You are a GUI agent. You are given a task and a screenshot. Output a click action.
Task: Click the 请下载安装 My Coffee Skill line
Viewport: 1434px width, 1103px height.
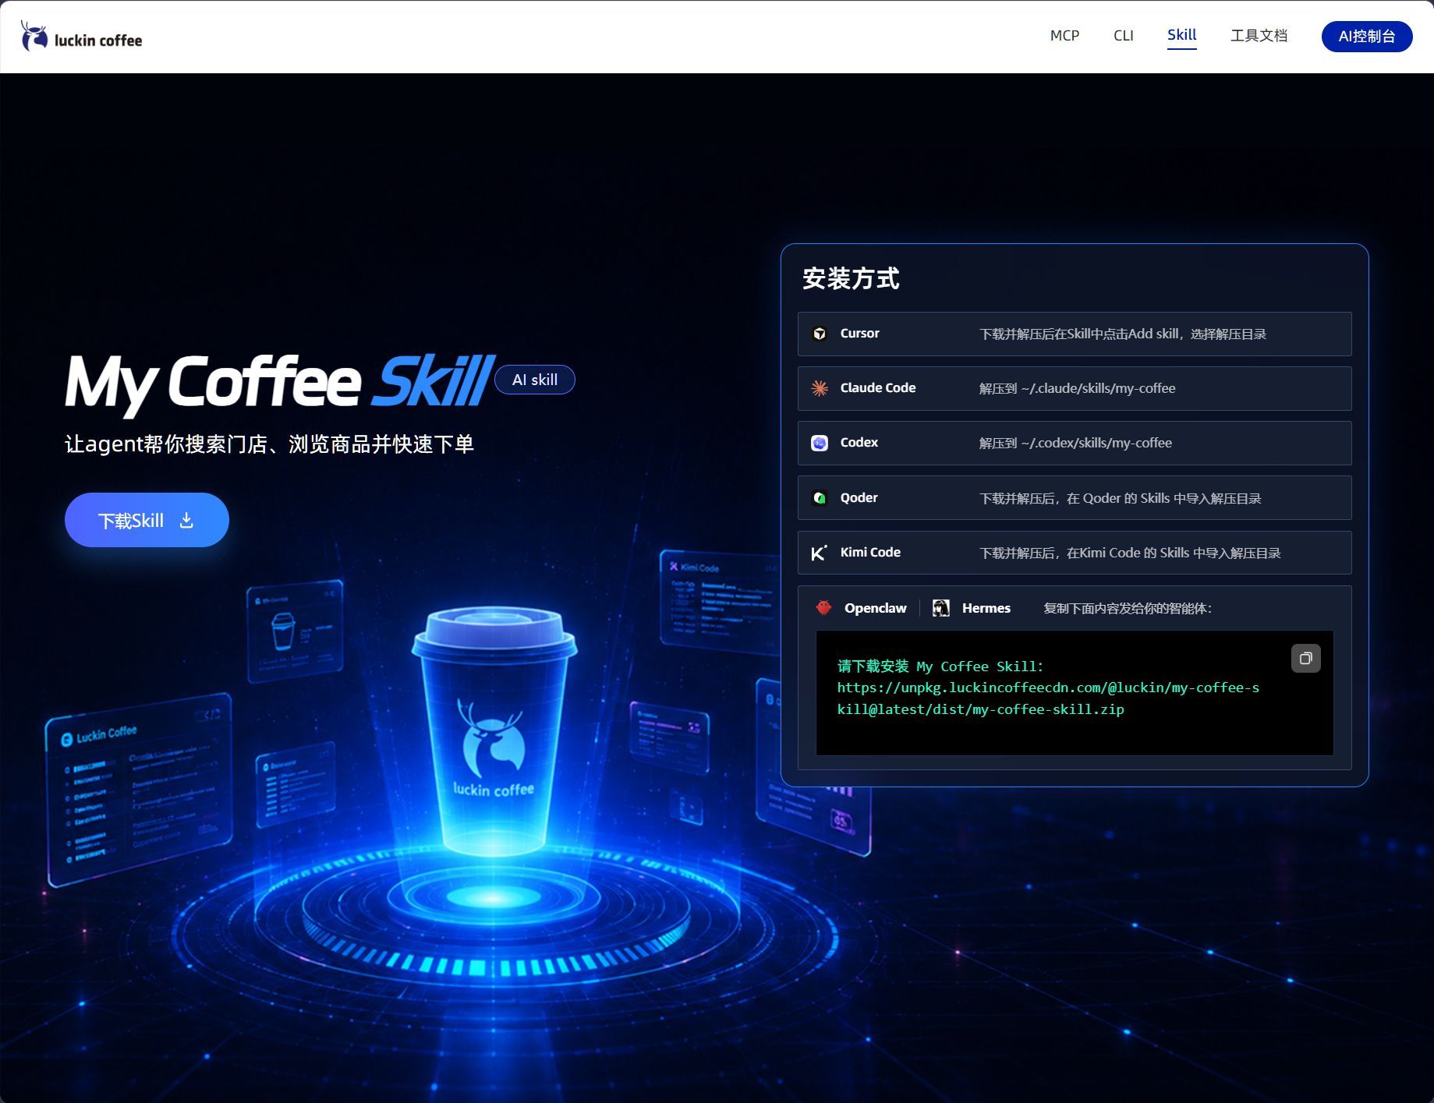coord(940,666)
